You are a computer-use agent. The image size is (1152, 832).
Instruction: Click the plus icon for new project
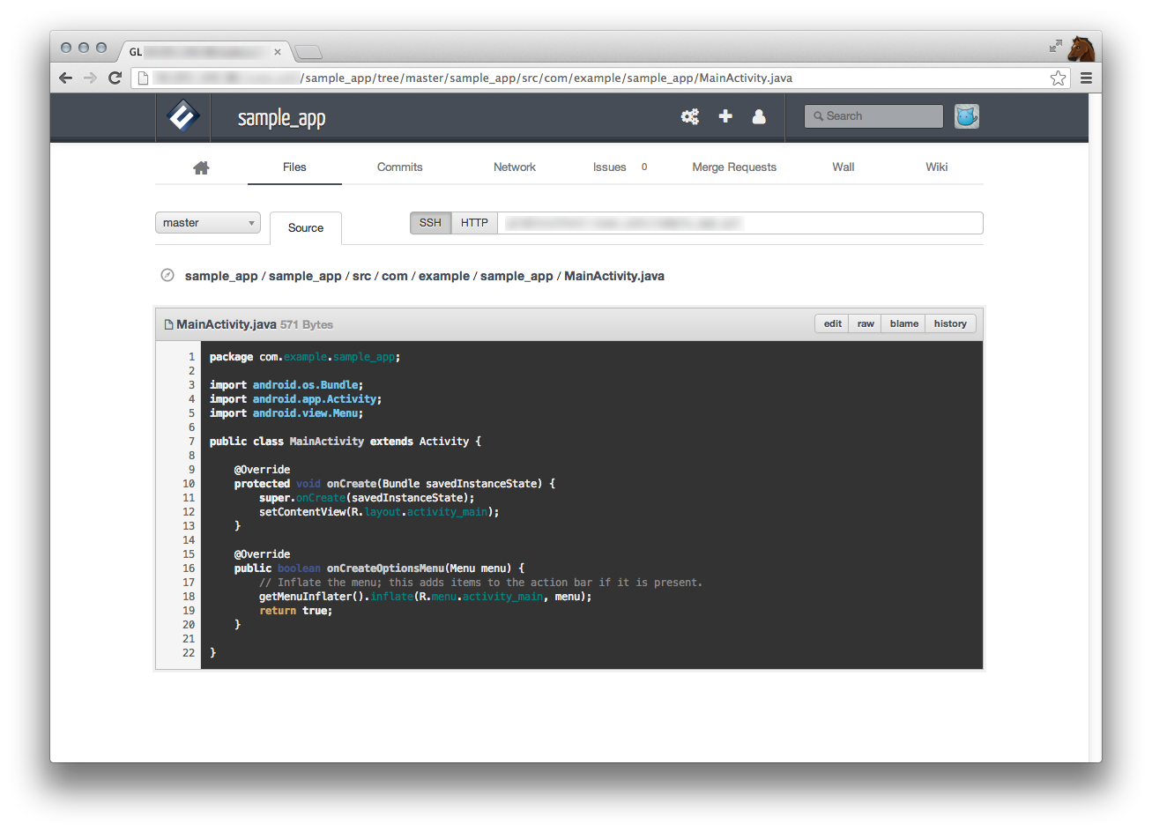pyautogui.click(x=725, y=116)
